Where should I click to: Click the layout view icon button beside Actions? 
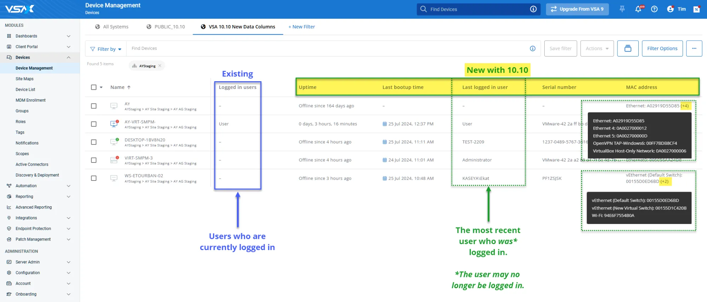628,48
